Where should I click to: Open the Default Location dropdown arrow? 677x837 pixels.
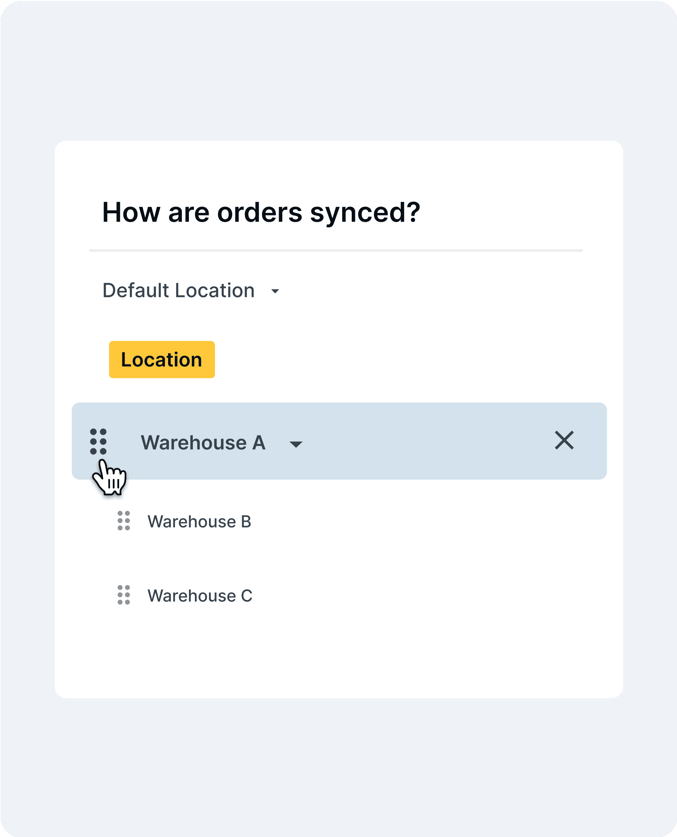click(x=275, y=291)
